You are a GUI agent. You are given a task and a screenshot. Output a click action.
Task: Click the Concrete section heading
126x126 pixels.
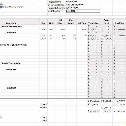[x=11, y=33]
